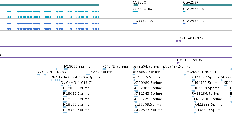Click the RH64533.5prime label

[205, 83]
